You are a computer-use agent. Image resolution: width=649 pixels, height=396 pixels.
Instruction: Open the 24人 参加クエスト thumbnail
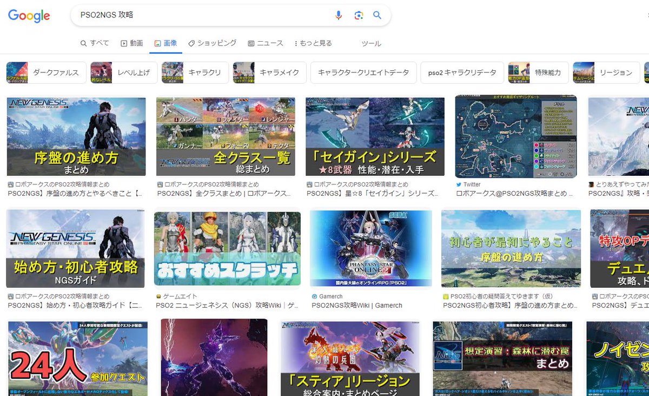(77, 358)
